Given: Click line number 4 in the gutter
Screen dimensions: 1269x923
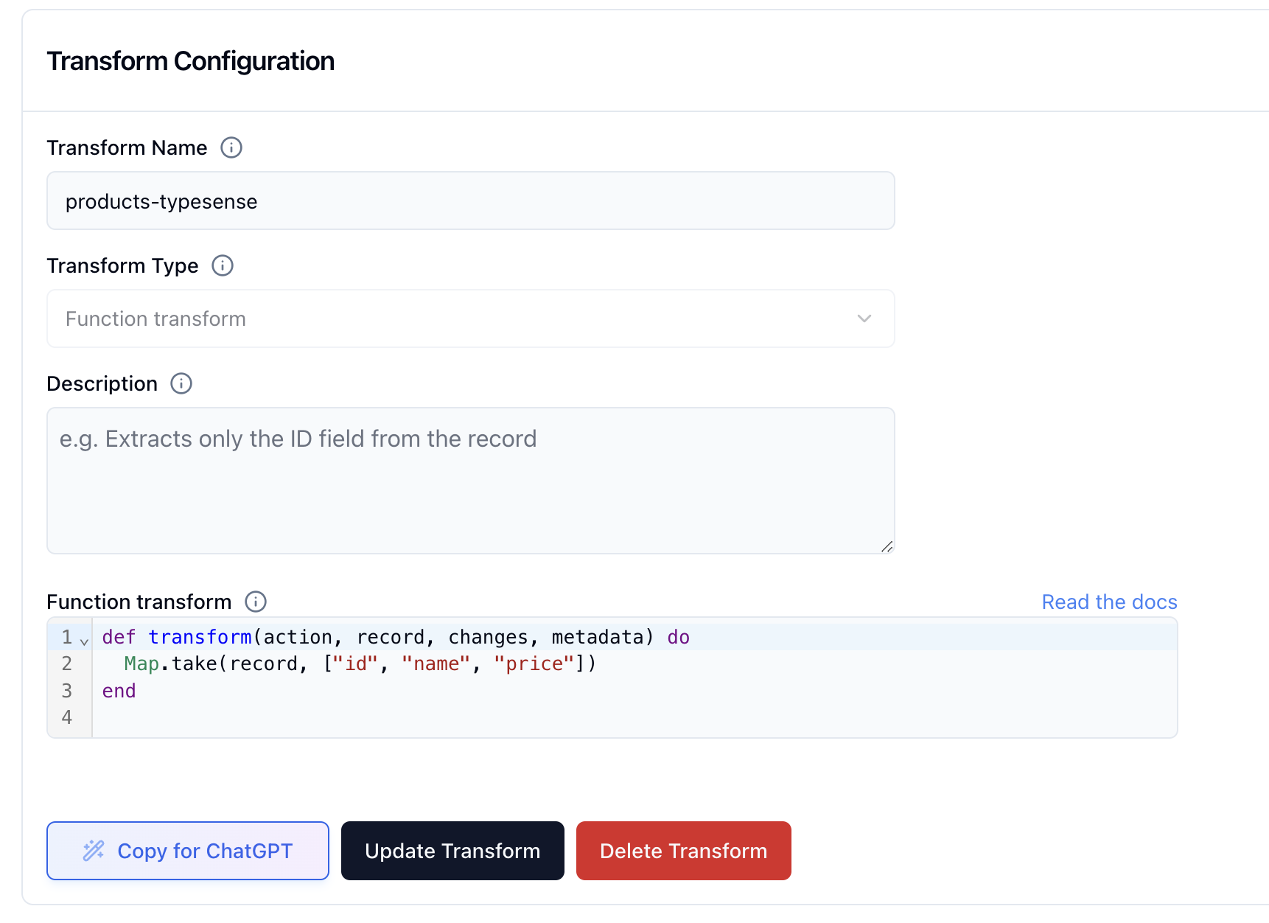Looking at the screenshot, I should click(67, 717).
